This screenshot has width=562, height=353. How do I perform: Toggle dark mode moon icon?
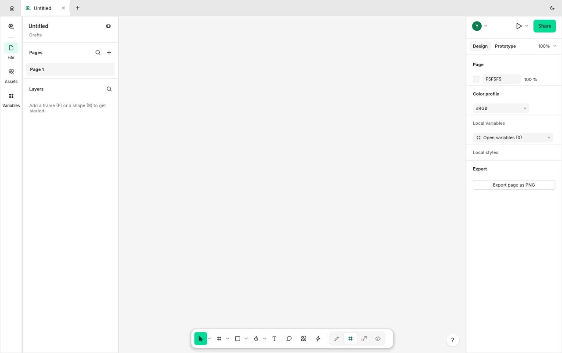[x=552, y=8]
